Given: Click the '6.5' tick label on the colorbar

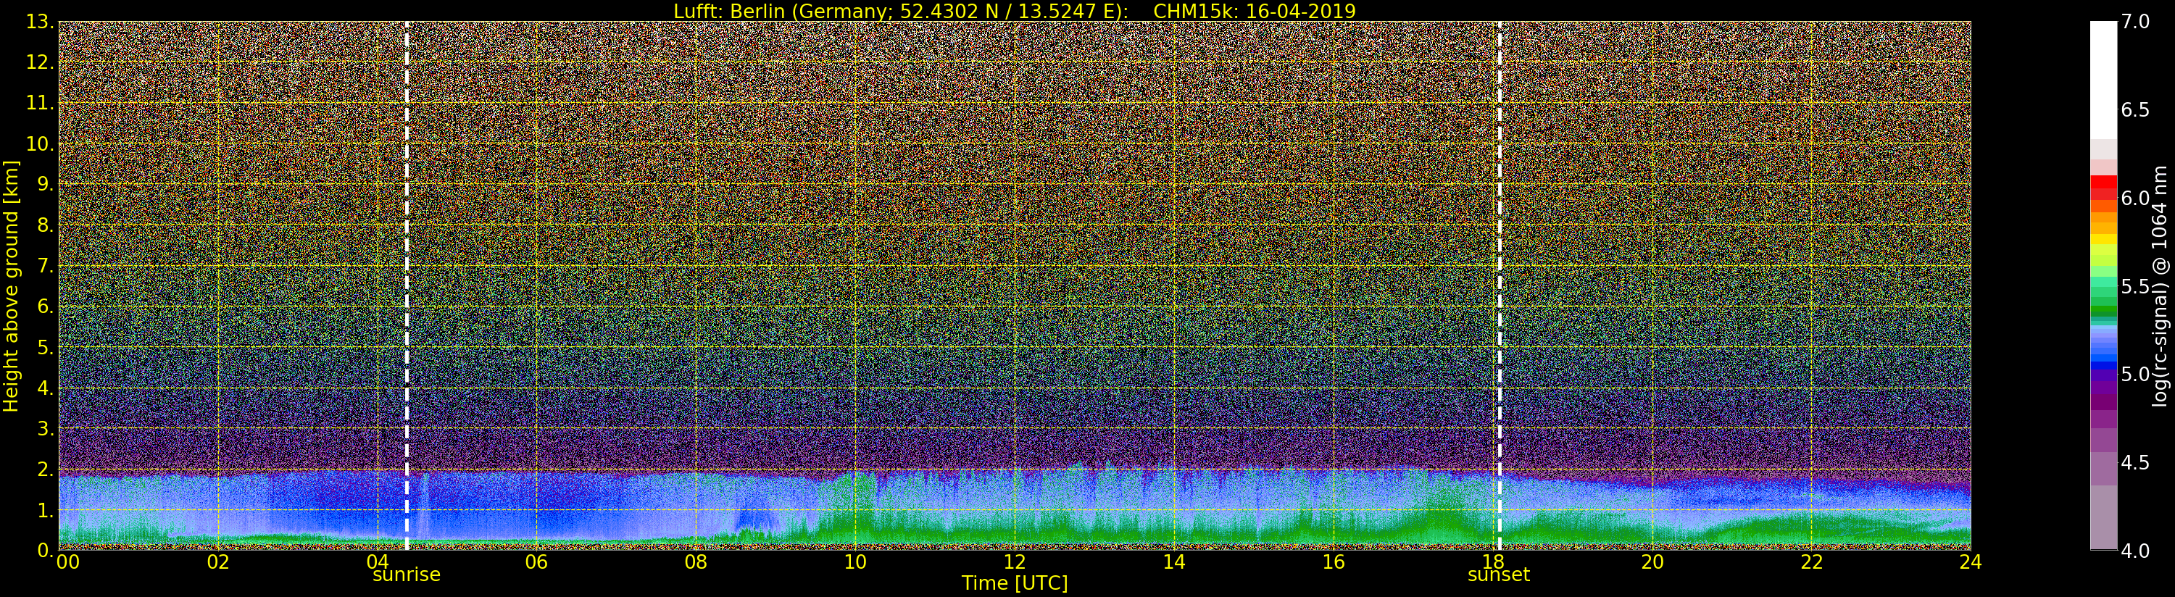Looking at the screenshot, I should point(2135,111).
